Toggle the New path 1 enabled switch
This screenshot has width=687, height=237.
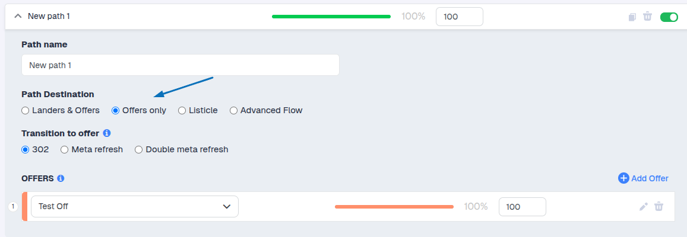tap(669, 17)
